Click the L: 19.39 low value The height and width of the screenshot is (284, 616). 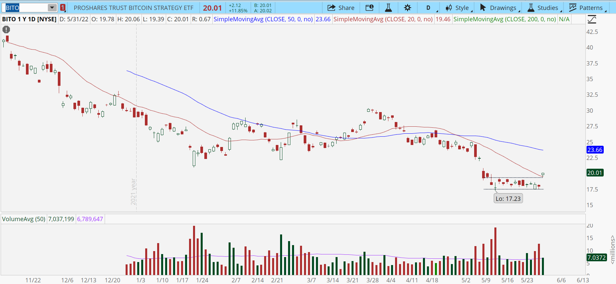154,19
